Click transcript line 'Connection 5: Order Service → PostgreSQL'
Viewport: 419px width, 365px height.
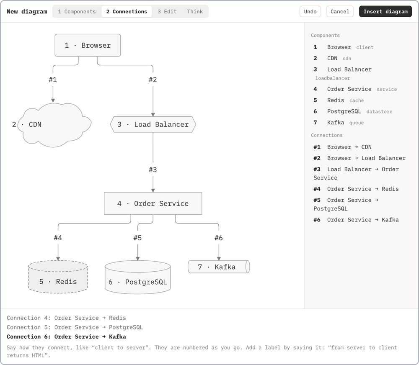pos(75,327)
